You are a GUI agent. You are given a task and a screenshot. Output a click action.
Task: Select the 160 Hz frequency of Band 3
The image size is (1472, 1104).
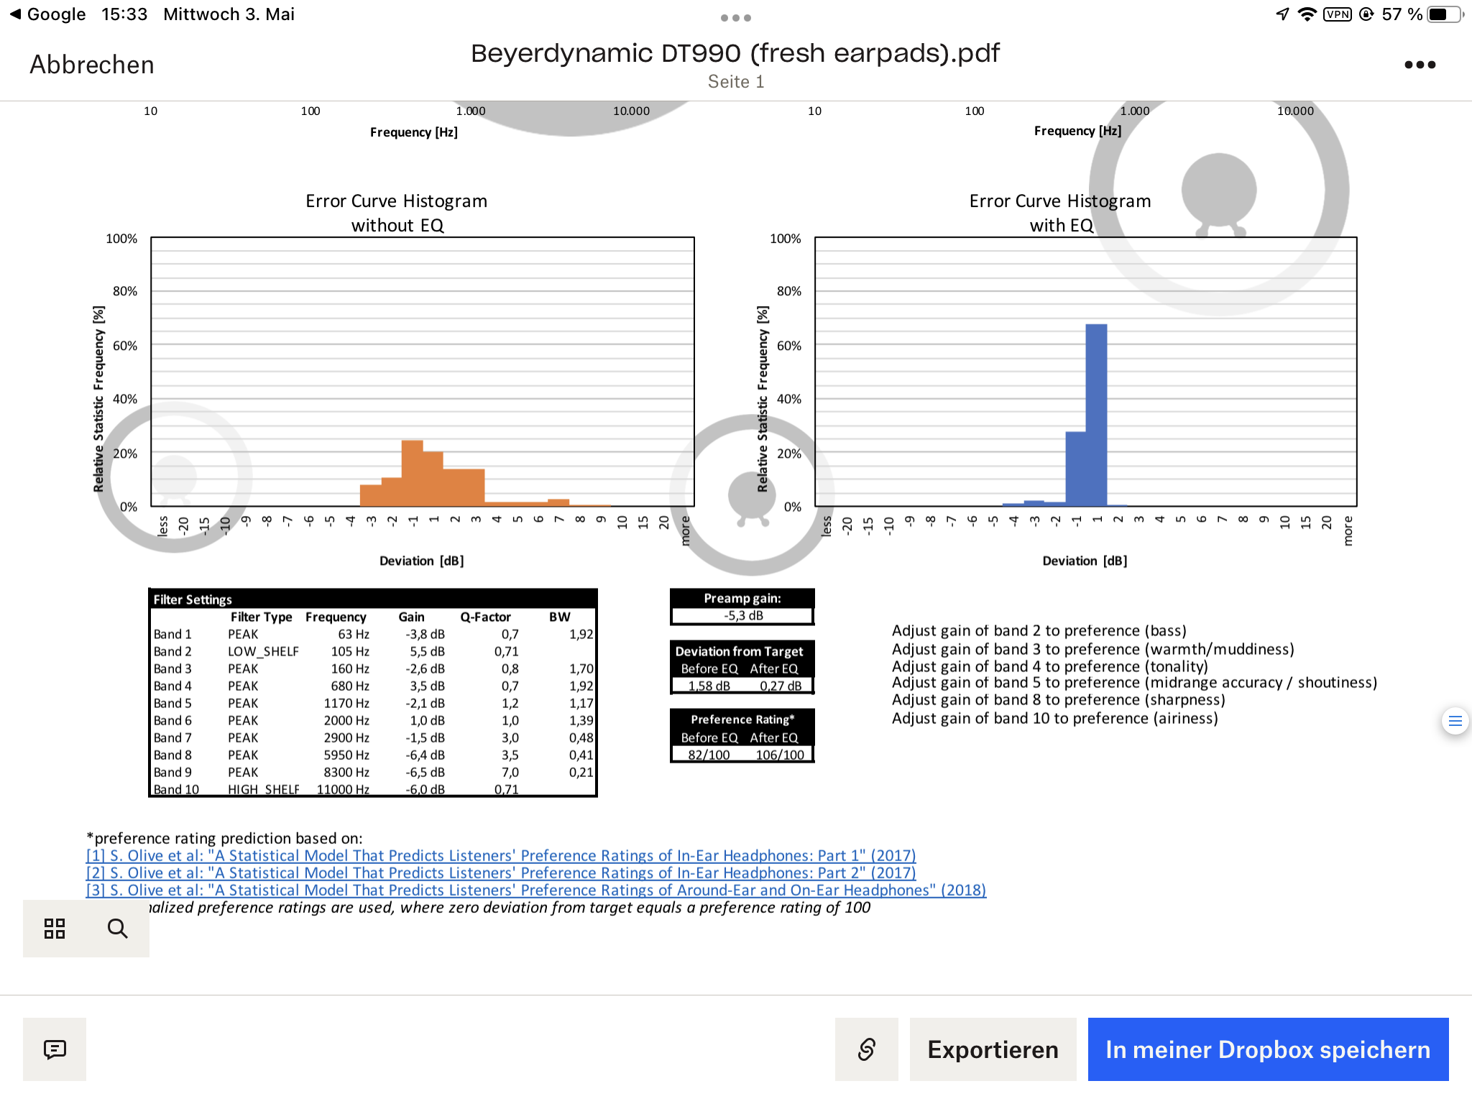click(350, 668)
